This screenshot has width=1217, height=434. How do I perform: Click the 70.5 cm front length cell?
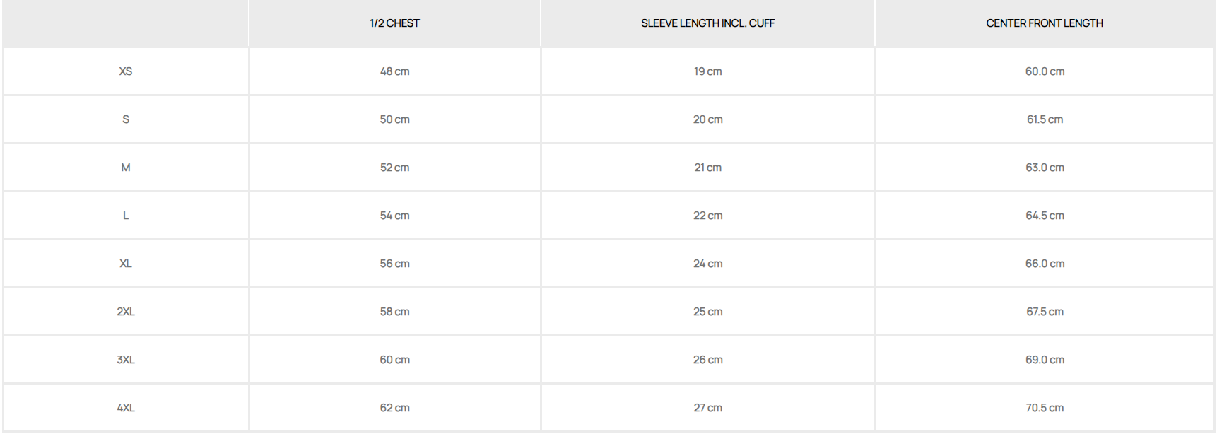click(x=1045, y=408)
